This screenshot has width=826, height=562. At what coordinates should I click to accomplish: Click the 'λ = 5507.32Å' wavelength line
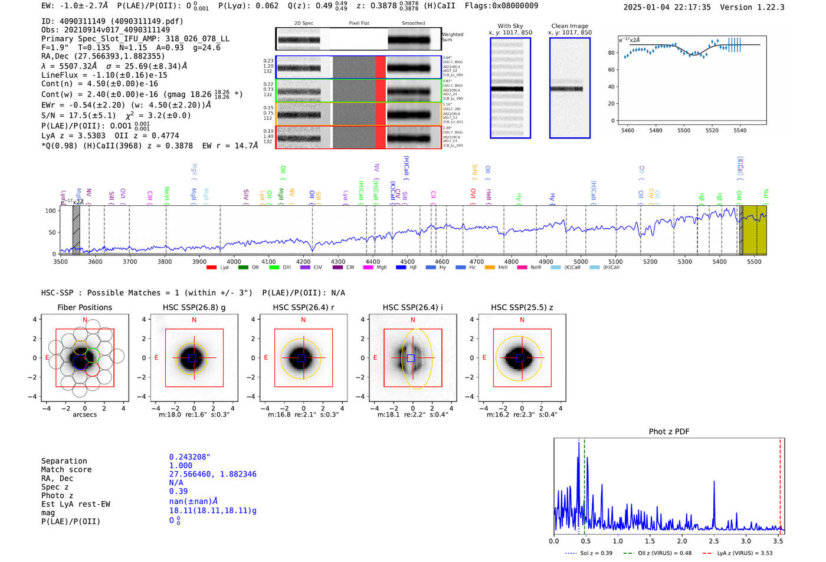(x=114, y=66)
